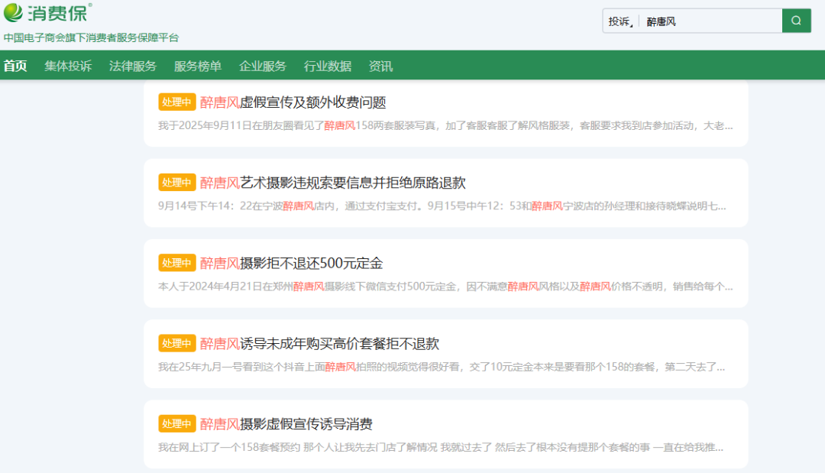Viewport: 825px width, 473px height.
Task: Open complaint 醉唐风虚假宣传及额外收费问题
Action: pyautogui.click(x=293, y=102)
